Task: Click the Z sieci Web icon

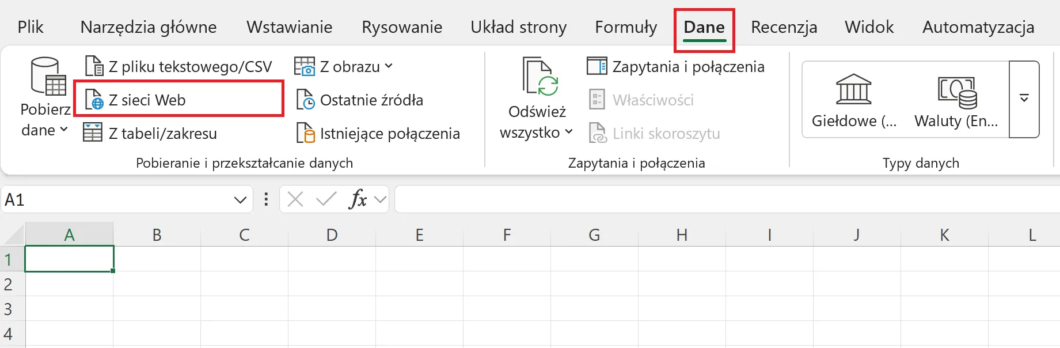Action: coord(94,100)
